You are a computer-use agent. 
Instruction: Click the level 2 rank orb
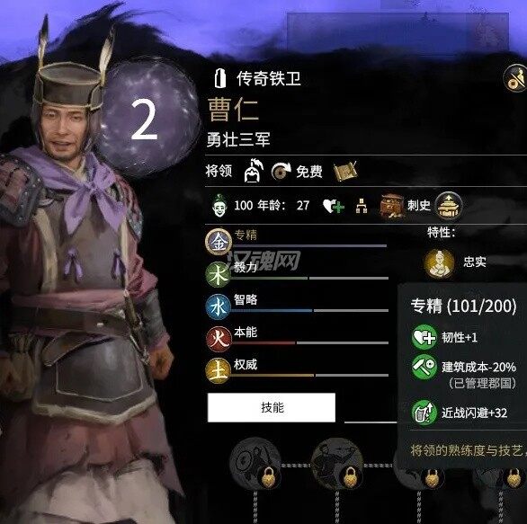click(147, 118)
